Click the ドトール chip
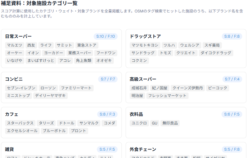The image size is (248, 158). 66,123
